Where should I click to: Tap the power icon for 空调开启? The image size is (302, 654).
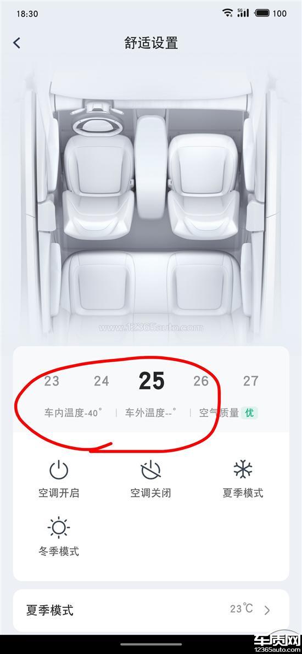[58, 470]
